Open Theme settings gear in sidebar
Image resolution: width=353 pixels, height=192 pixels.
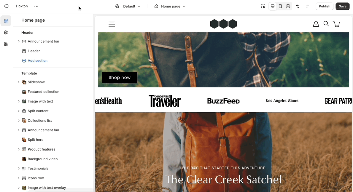click(6, 32)
